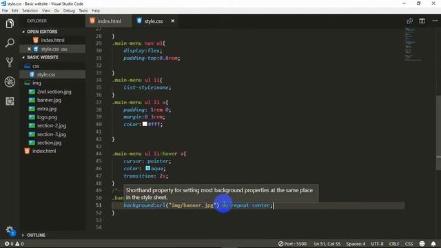This screenshot has height=248, width=441.
Task: Change end of line sequence CRLF
Action: point(394,243)
